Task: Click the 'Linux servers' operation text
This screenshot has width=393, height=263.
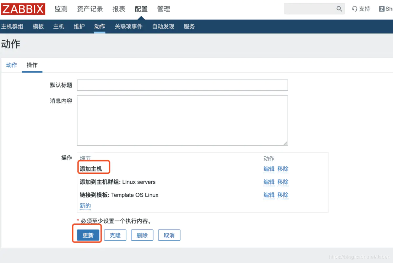Action: [139, 182]
